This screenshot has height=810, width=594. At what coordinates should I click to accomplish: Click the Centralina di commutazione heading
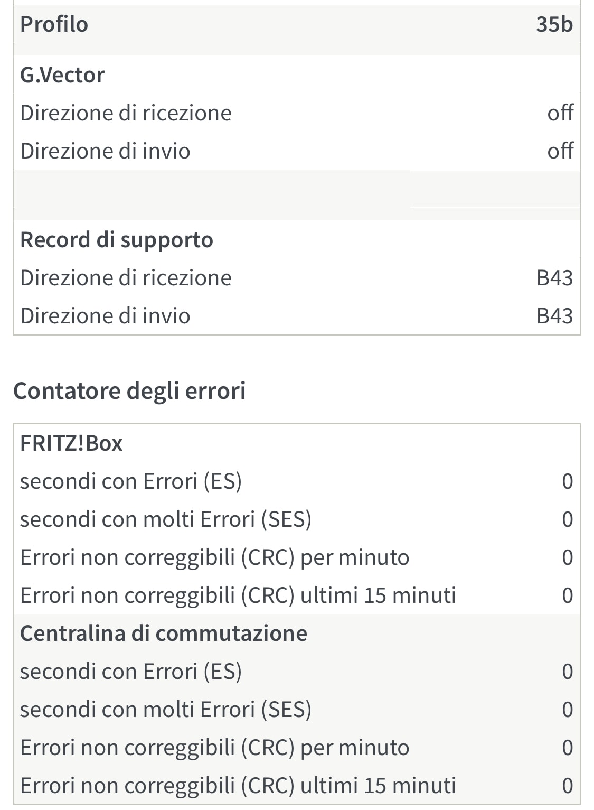pos(164,634)
